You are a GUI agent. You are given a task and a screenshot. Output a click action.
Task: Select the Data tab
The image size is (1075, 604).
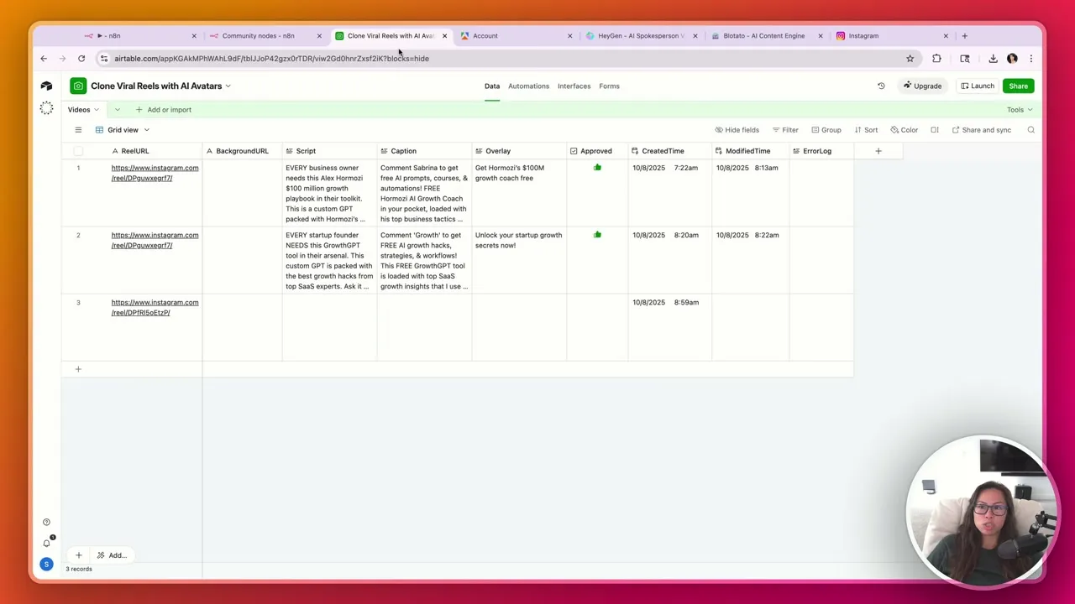click(x=492, y=86)
